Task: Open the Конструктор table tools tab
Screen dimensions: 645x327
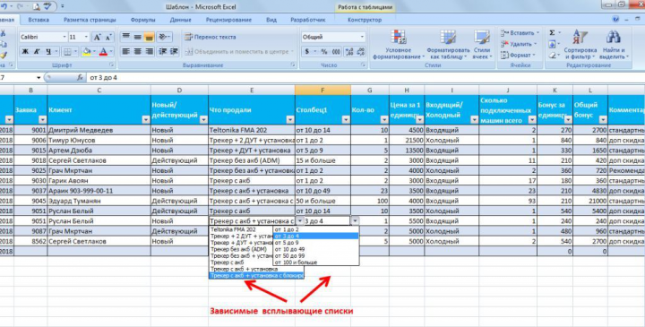Action: coord(365,20)
